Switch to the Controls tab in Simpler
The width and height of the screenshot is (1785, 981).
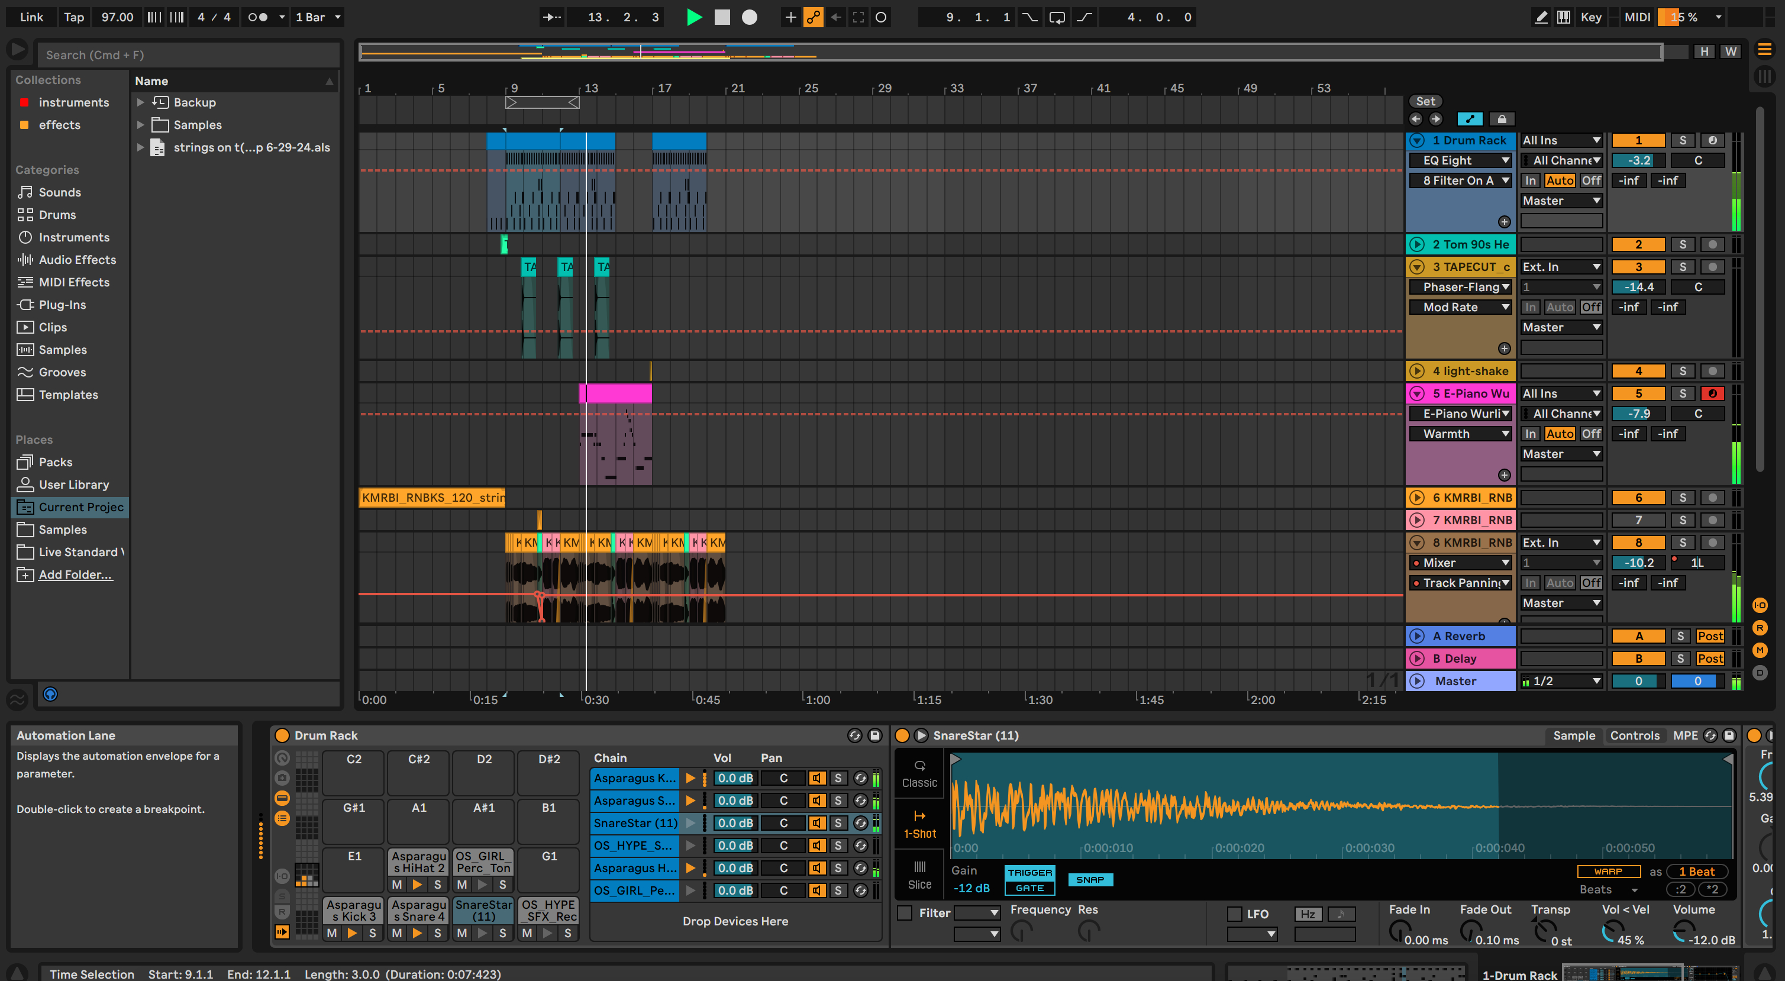pyautogui.click(x=1634, y=735)
